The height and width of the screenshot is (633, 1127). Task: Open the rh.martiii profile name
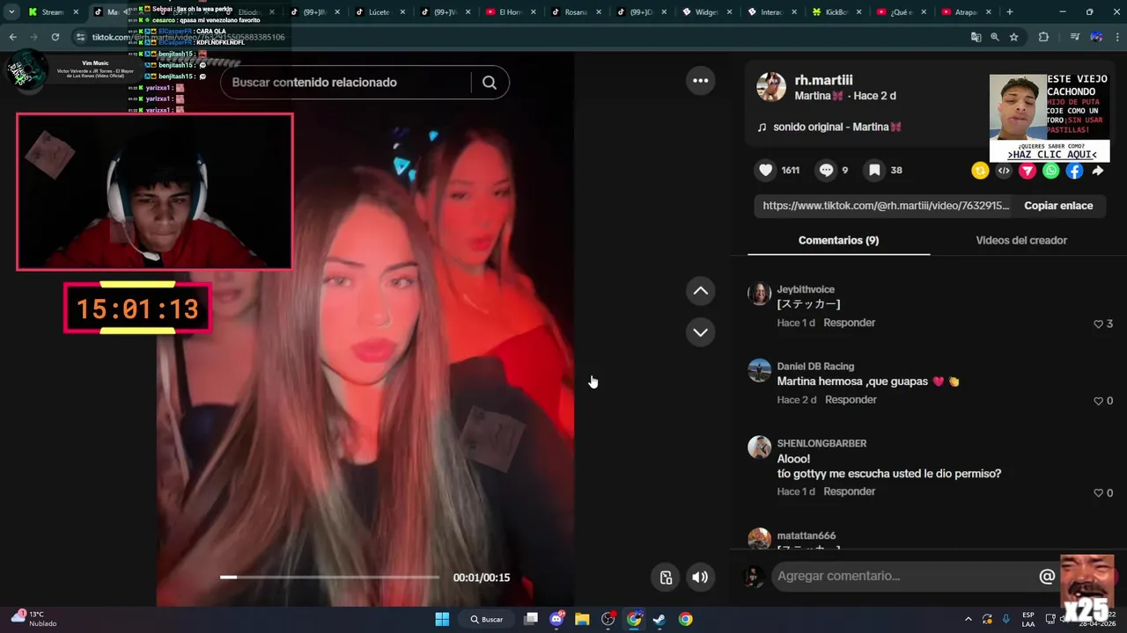823,80
